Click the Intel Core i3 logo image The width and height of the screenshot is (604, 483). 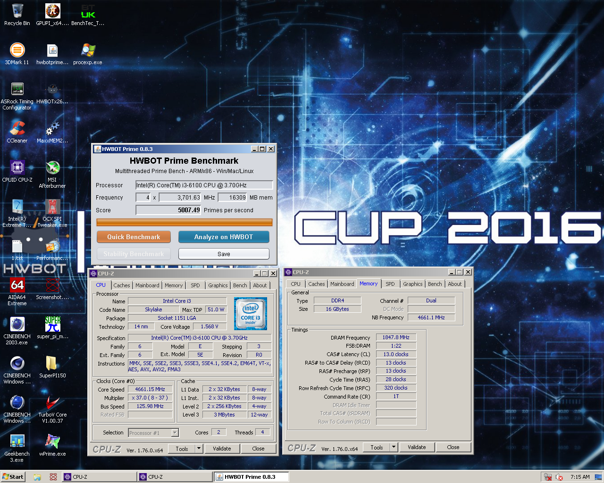tap(250, 314)
